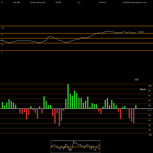Click the 0 label below the RSI panel

tap(2, 52)
